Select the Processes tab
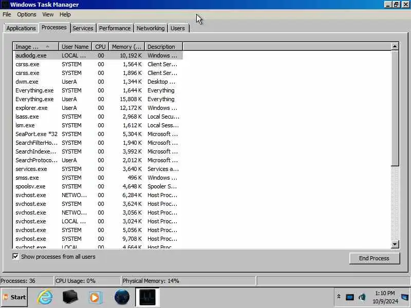Image resolution: width=411 pixels, height=308 pixels. pos(54,27)
